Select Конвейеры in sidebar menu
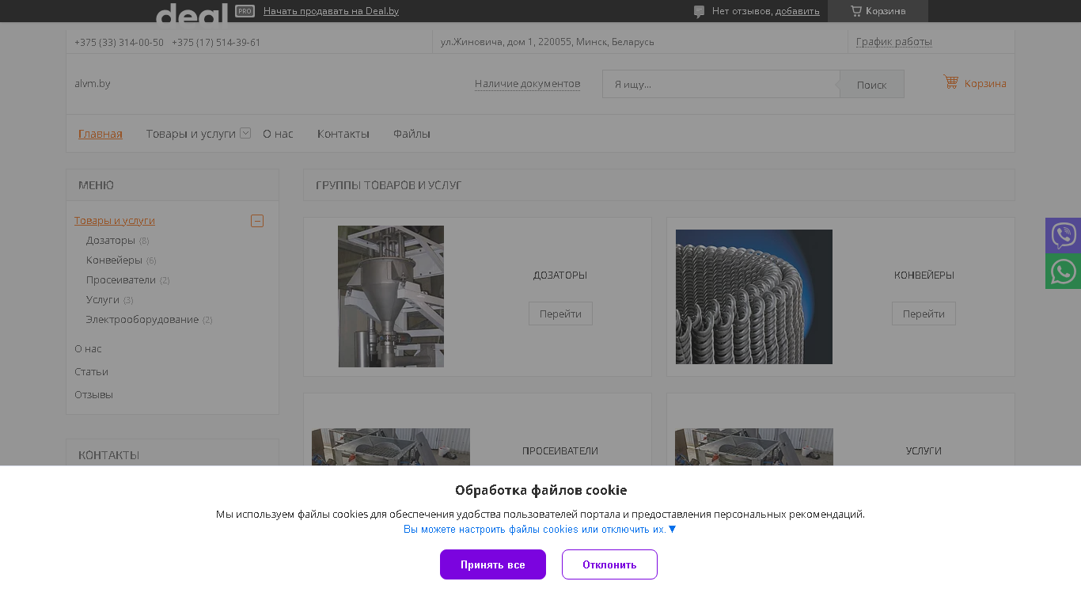Screen dimensions: 1081x608 pos(114,260)
